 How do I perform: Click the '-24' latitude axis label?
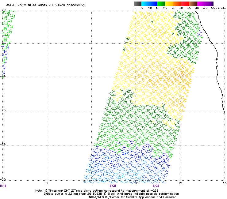coord(3,76)
